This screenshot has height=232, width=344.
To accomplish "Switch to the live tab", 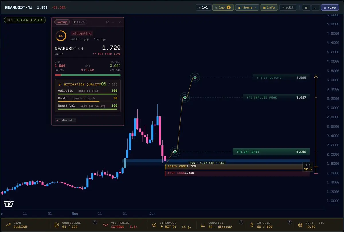I will [79, 22].
